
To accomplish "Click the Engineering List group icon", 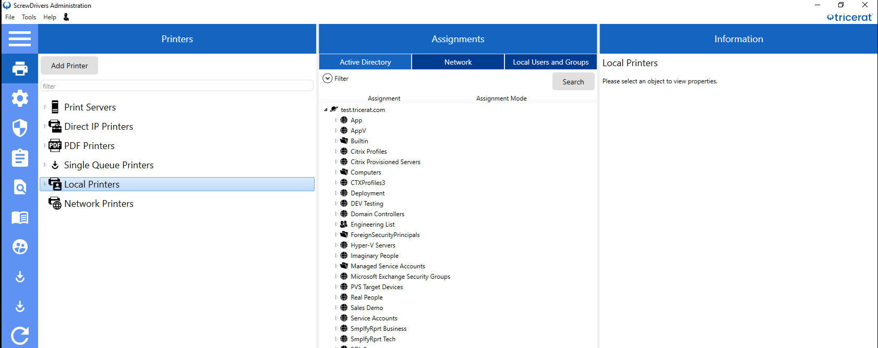I will [344, 224].
